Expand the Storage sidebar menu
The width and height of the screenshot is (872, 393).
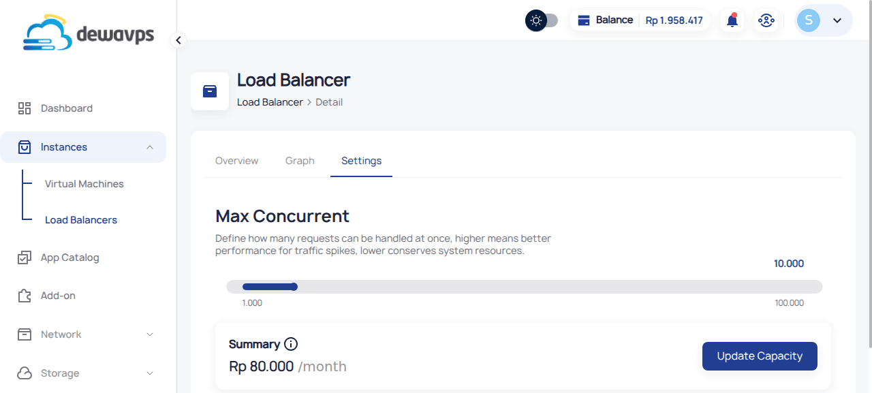coord(150,373)
